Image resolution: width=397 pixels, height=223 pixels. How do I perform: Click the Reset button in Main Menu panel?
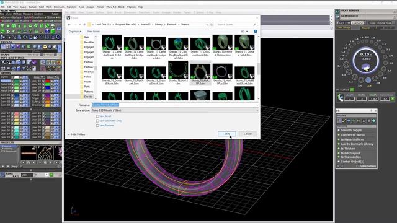pyautogui.click(x=55, y=14)
